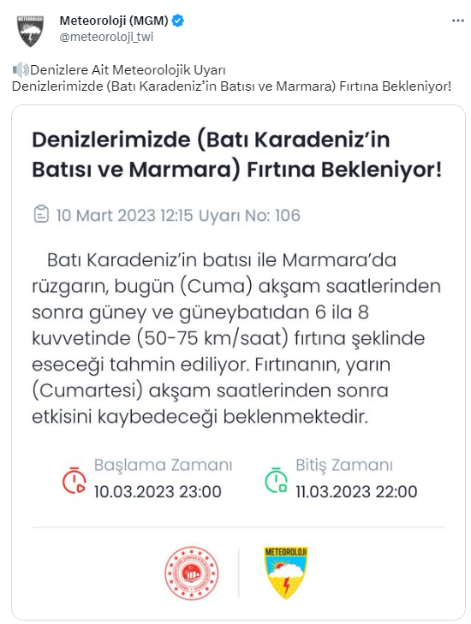Click the 'Uyarı No: 106' date line
Image resolution: width=471 pixels, height=624 pixels.
pos(178,216)
